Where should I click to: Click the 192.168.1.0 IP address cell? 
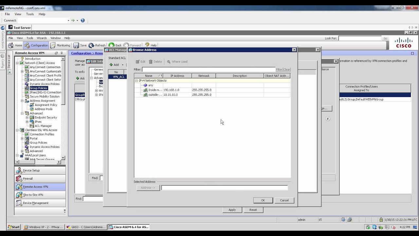coord(177,90)
